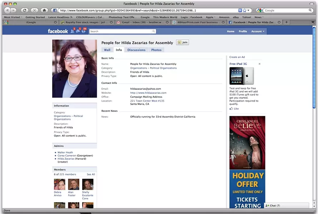
Task: Click the page vertical scrollbar thumb
Action: 314,68
